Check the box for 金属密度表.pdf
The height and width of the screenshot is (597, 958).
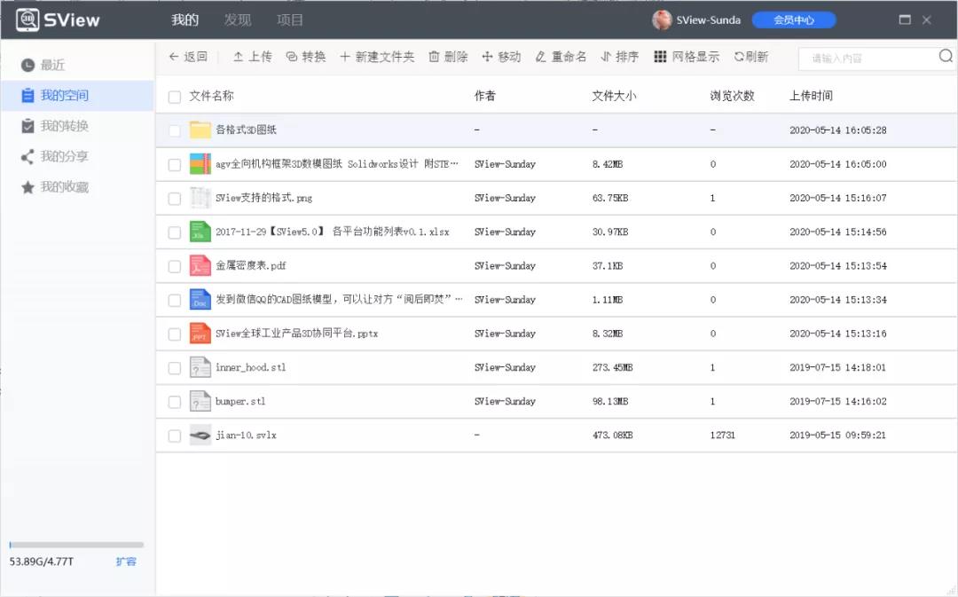coord(175,266)
